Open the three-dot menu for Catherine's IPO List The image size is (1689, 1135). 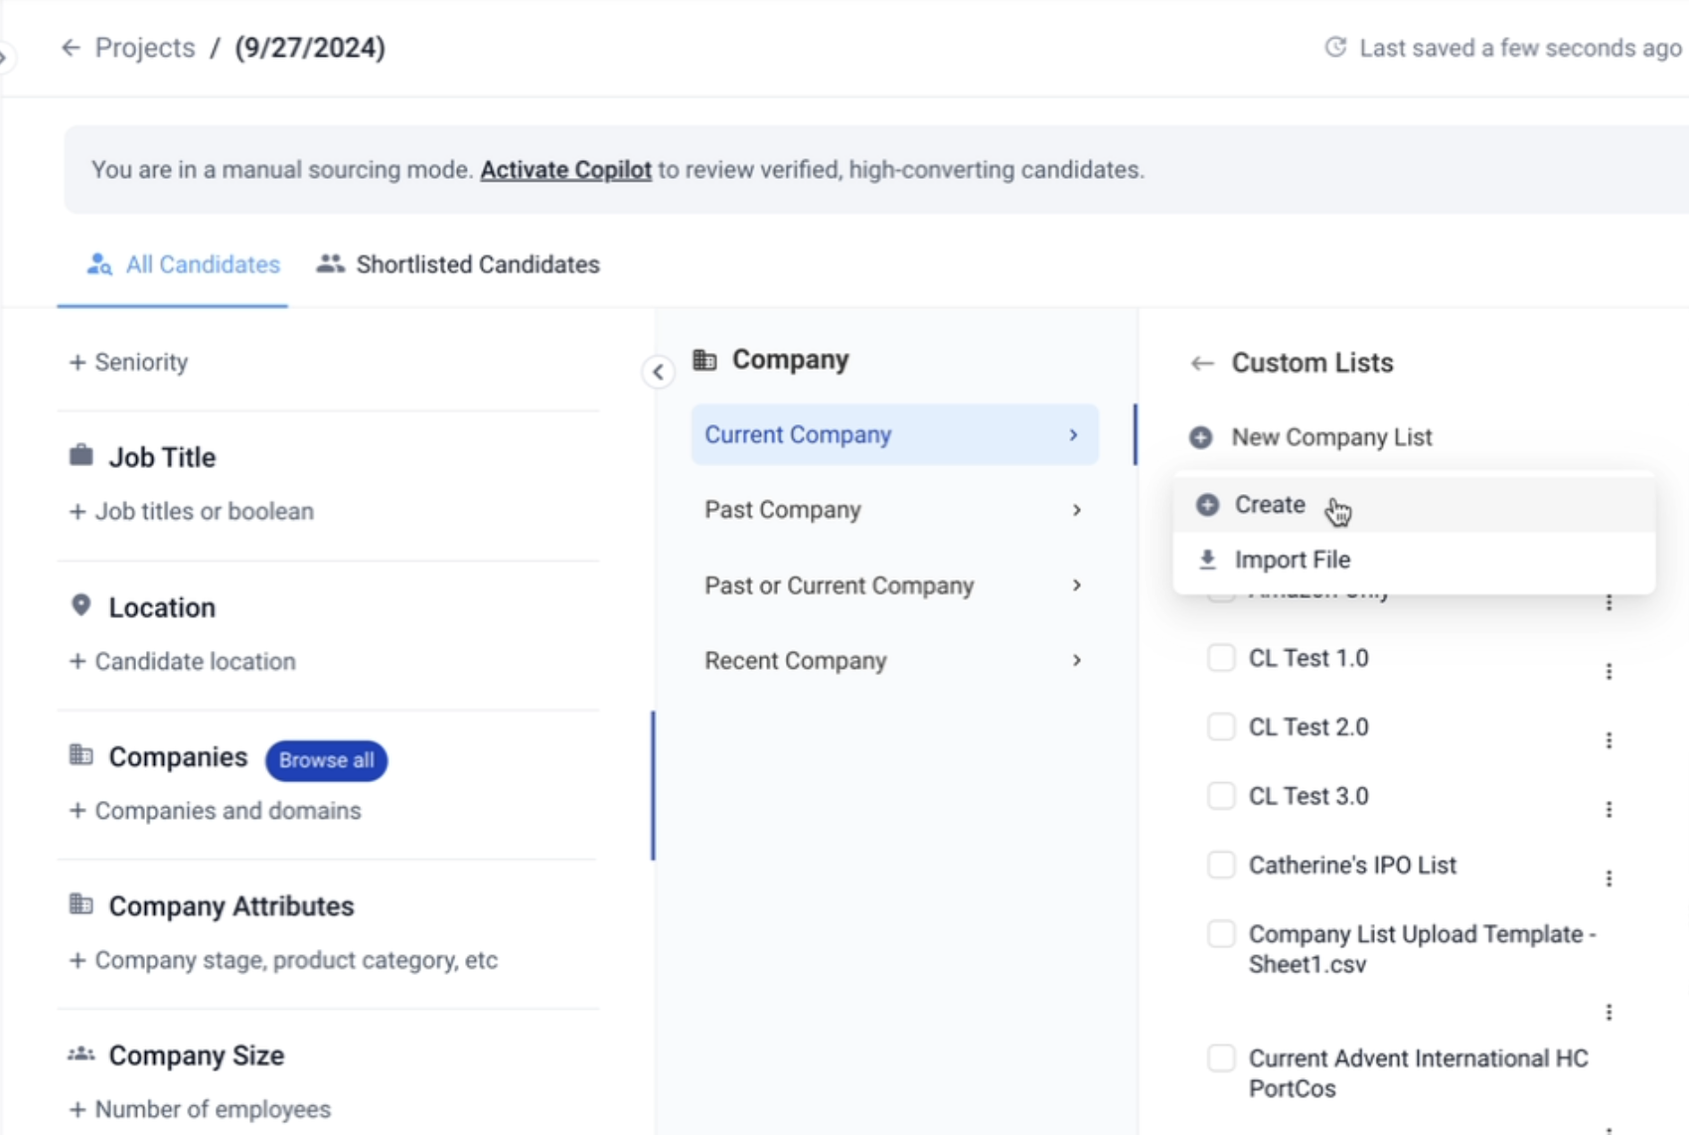(x=1609, y=879)
